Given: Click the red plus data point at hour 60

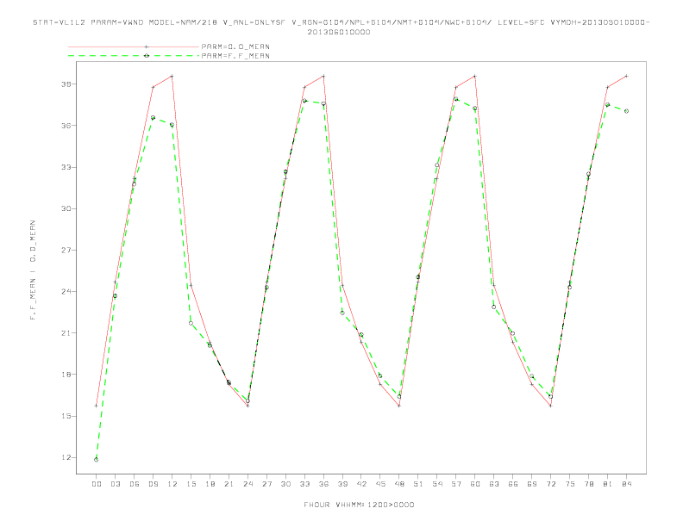Looking at the screenshot, I should 475,76.
